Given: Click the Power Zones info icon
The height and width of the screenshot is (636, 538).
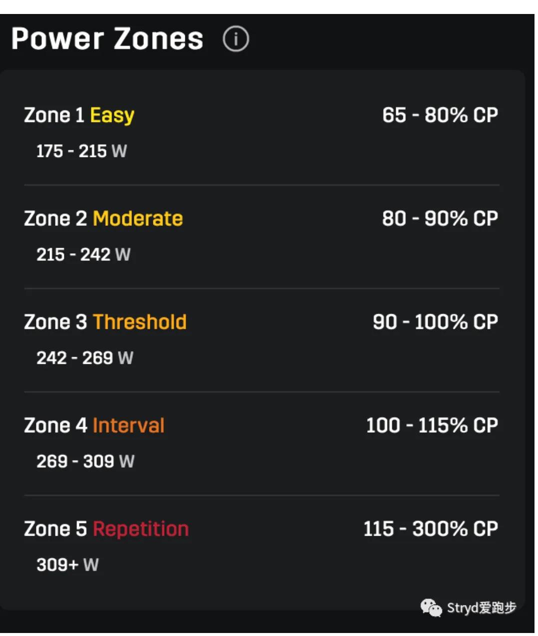Looking at the screenshot, I should pyautogui.click(x=236, y=39).
